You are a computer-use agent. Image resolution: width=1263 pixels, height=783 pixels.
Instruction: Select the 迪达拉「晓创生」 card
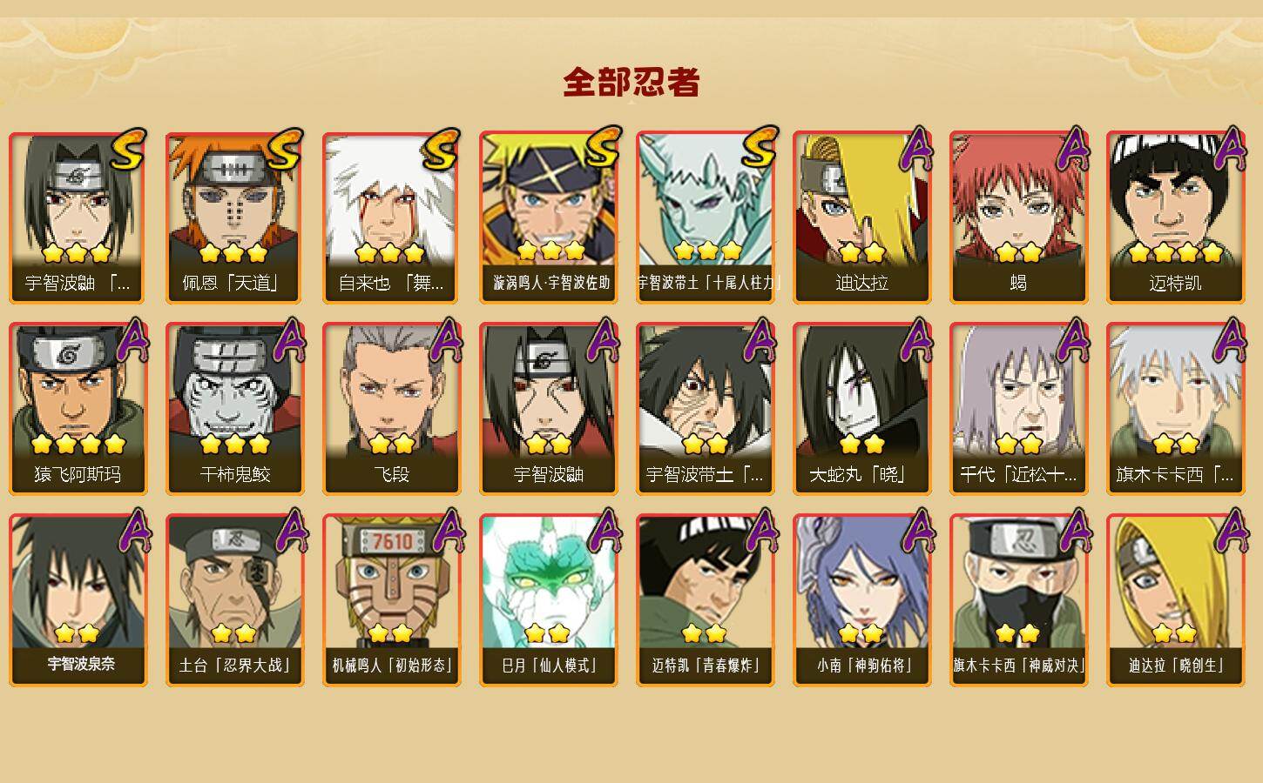(1176, 600)
